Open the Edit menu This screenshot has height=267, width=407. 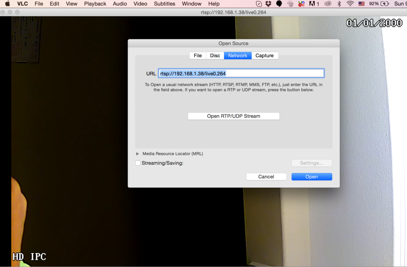tap(54, 4)
